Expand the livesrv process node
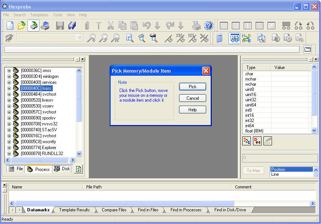This screenshot has width=321, height=224. (x=9, y=100)
